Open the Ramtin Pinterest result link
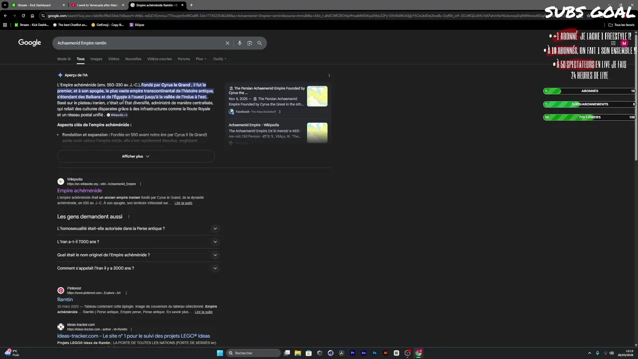The height and width of the screenshot is (359, 638). (65, 300)
